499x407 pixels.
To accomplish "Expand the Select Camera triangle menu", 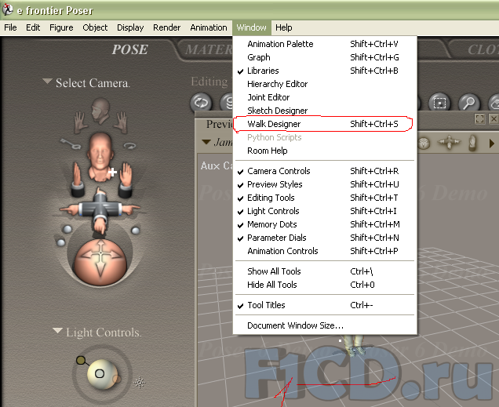I will pos(47,82).
